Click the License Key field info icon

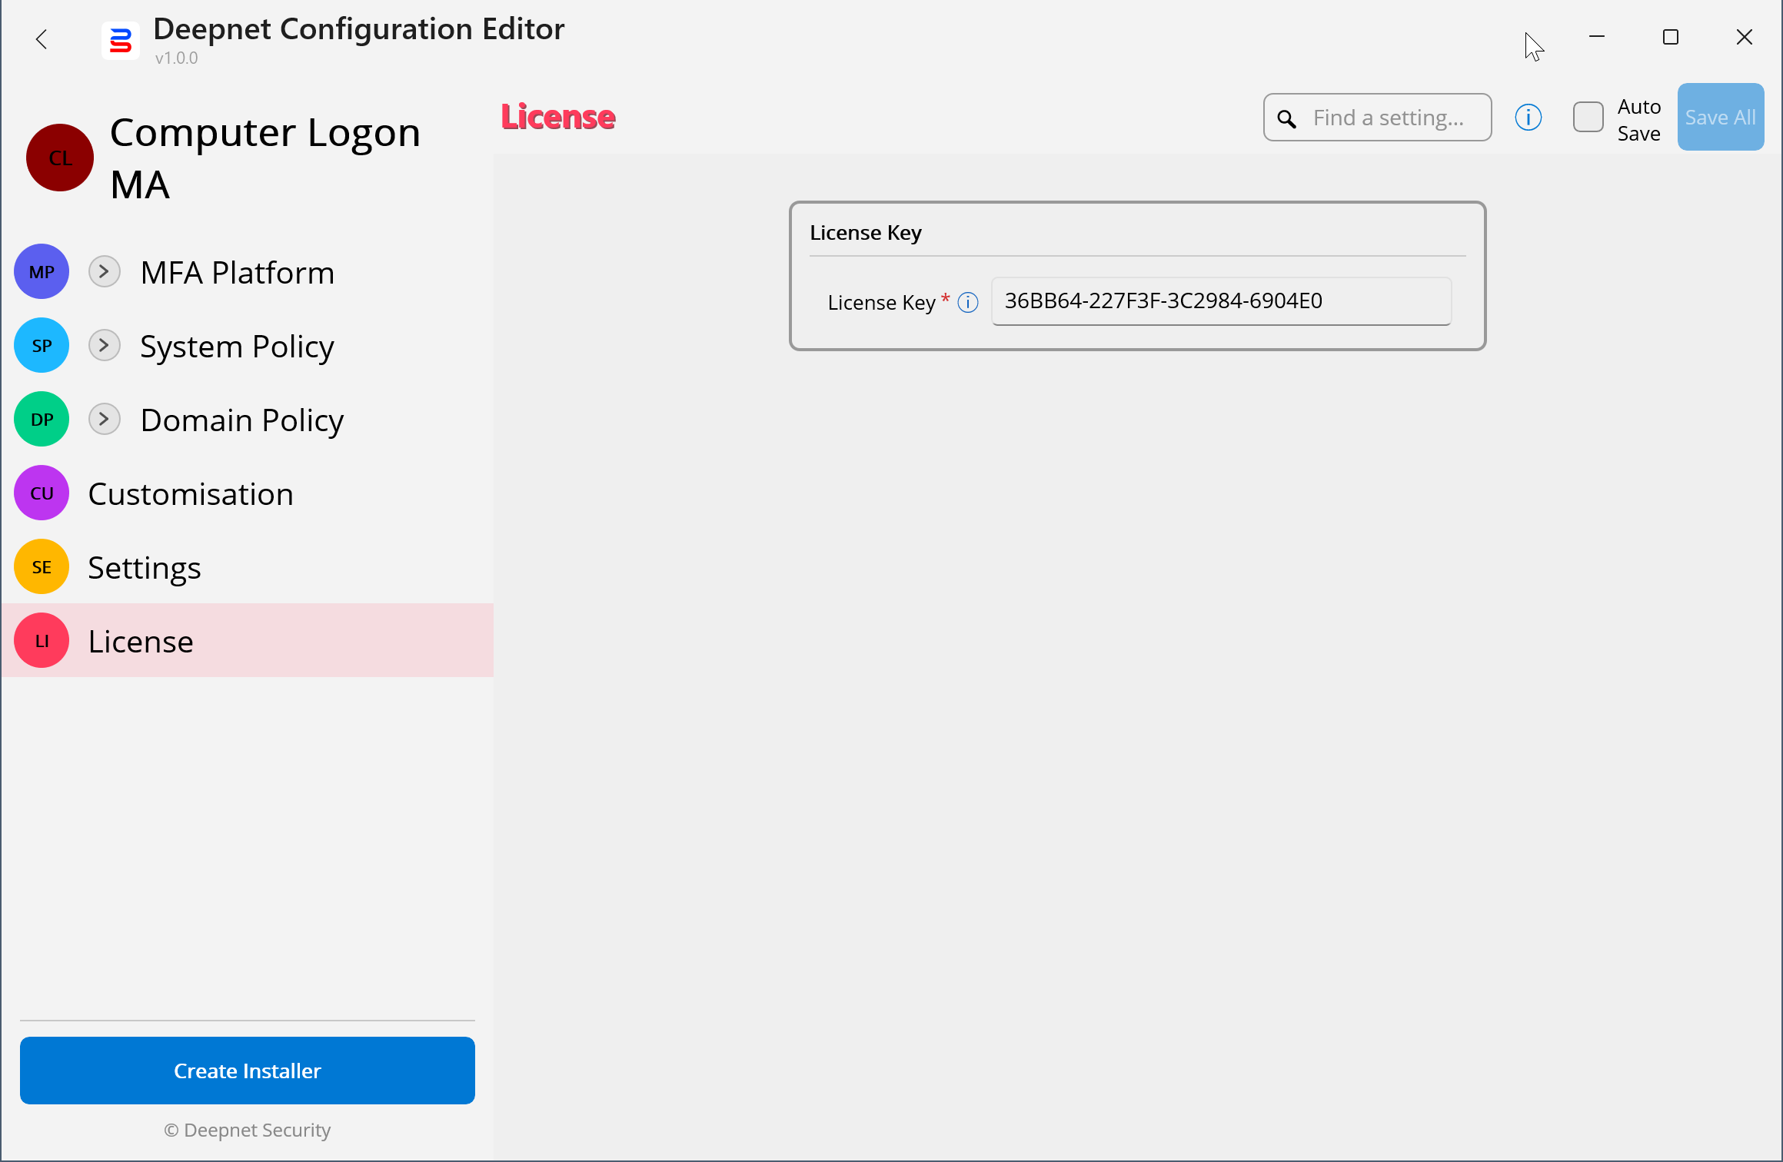pyautogui.click(x=968, y=303)
